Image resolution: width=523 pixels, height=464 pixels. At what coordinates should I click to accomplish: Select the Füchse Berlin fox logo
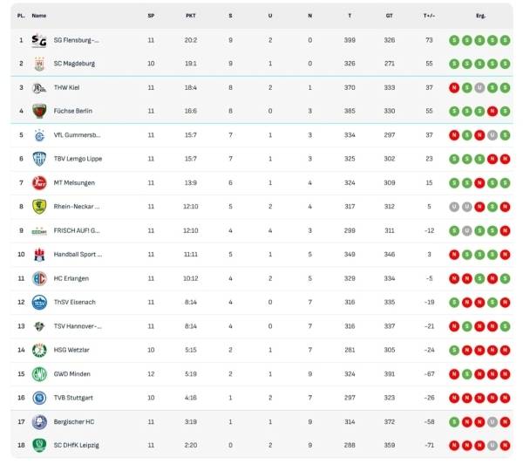38,111
